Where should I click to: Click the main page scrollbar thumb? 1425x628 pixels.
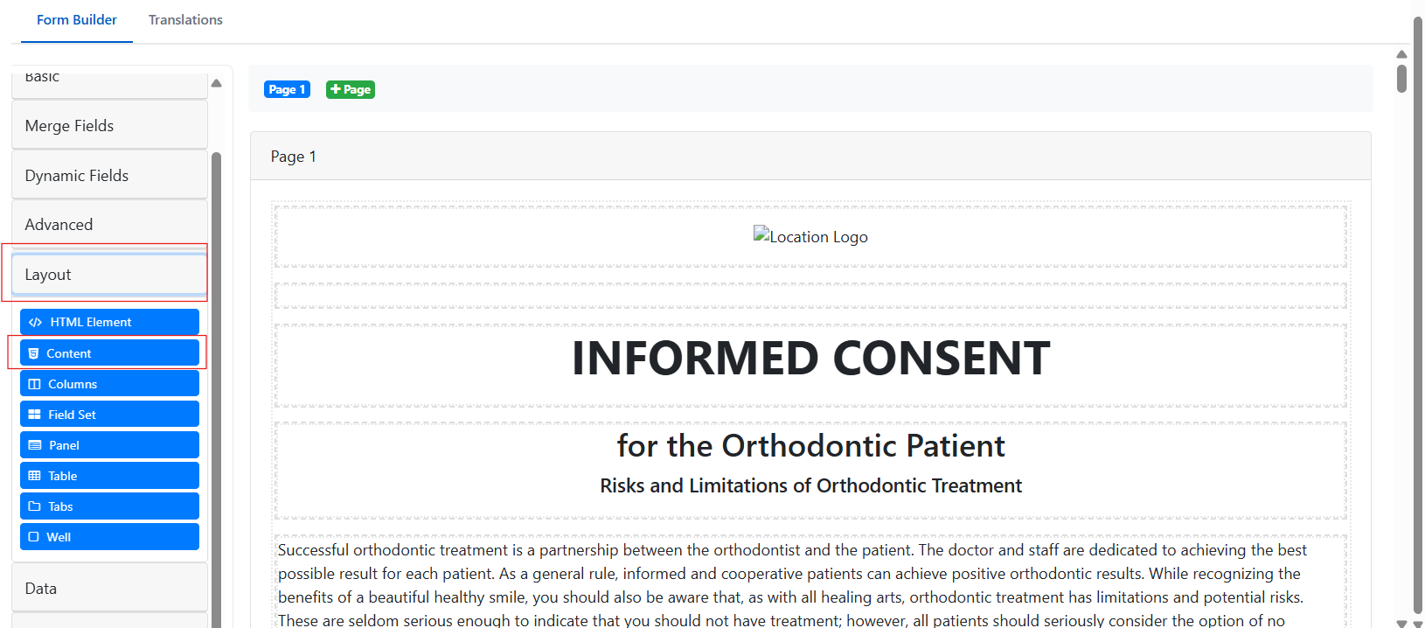click(x=1401, y=78)
